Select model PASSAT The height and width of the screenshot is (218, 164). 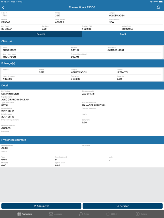pyautogui.click(x=6, y=22)
